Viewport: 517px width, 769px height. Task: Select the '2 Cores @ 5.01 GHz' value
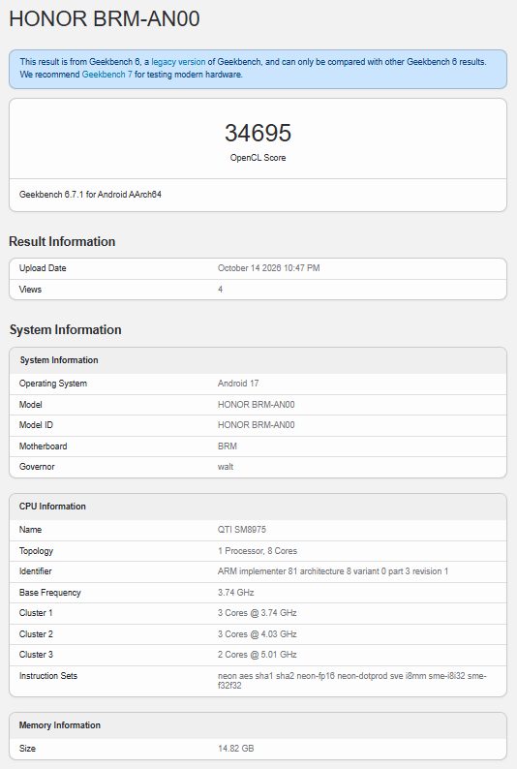pos(258,655)
